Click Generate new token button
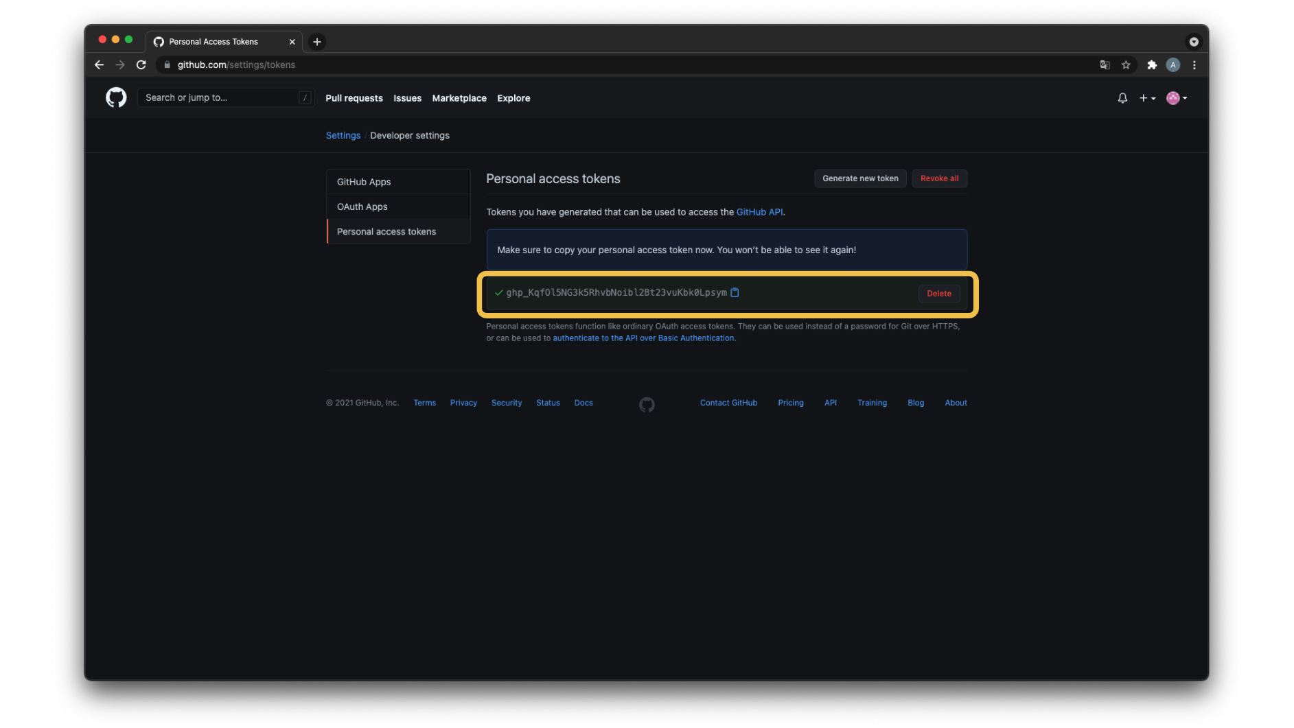This screenshot has height=728, width=1294. pyautogui.click(x=860, y=178)
